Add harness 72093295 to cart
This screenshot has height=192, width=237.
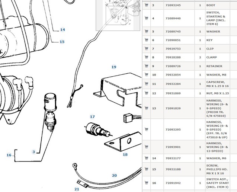146,129
